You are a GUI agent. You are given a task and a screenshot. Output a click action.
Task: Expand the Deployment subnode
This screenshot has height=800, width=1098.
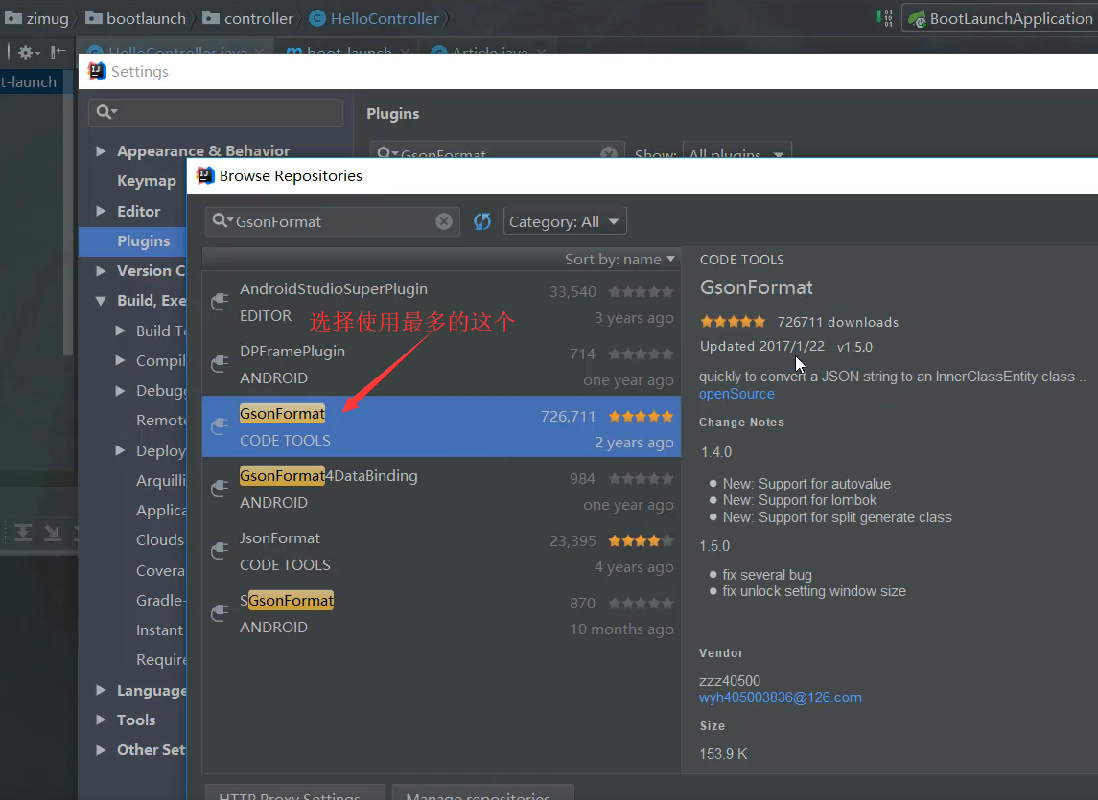pos(121,450)
